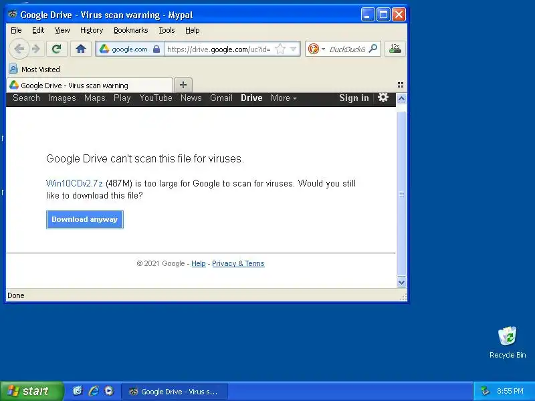Click the Win10CDv2.7z file link
This screenshot has height=401, width=535.
[x=74, y=183]
